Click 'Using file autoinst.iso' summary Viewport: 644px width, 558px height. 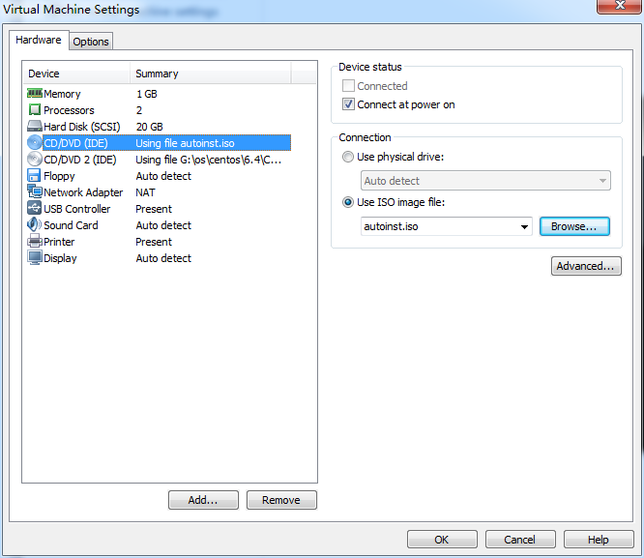point(186,143)
